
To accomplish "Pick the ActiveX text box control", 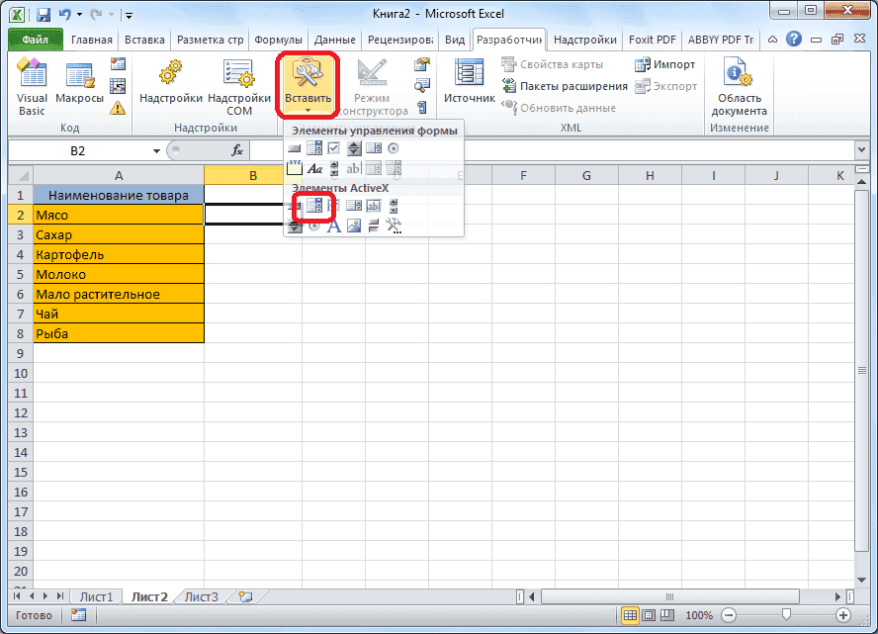I will [x=374, y=206].
